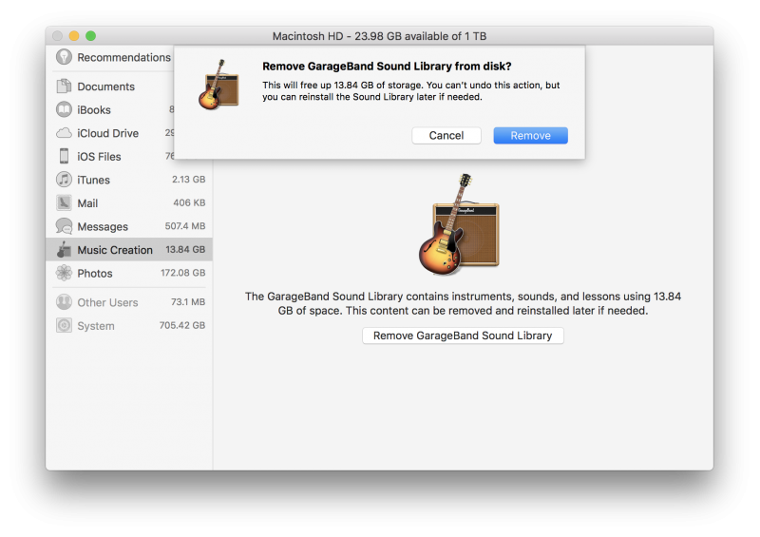
Task: Click the Messages 507.4 MB size value
Action: pos(185,225)
